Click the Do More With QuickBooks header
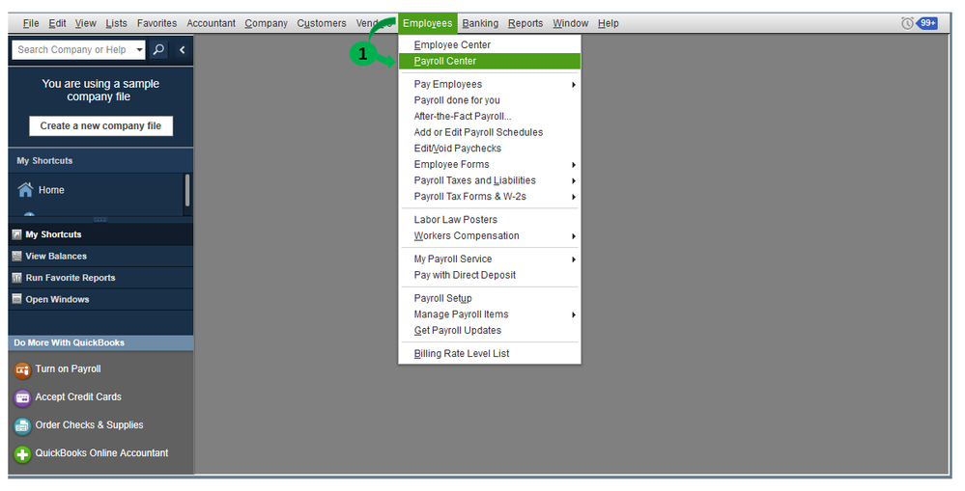 click(x=100, y=342)
